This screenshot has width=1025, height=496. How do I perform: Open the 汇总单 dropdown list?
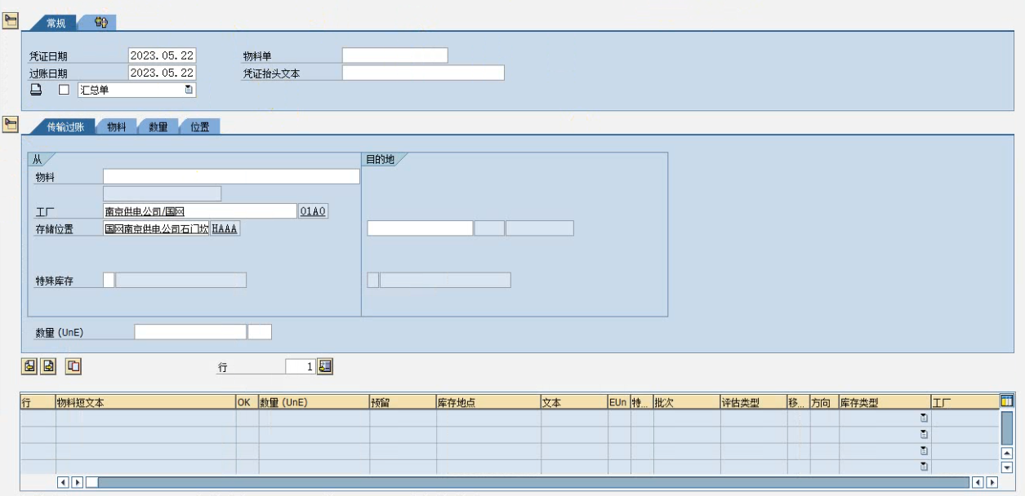tap(189, 90)
